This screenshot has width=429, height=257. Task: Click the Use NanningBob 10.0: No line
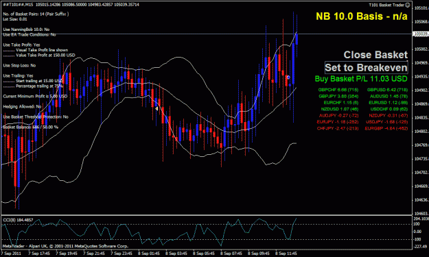tap(26, 29)
